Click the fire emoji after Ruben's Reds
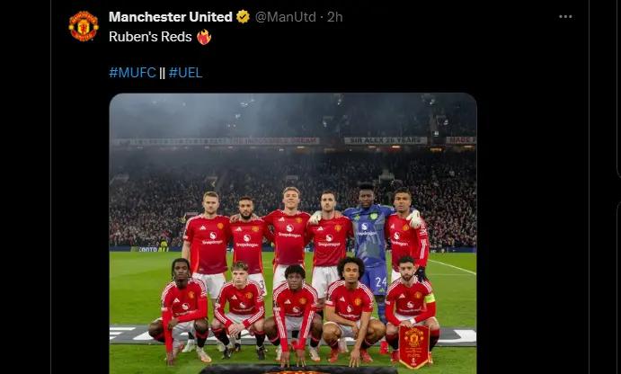The height and width of the screenshot is (374, 621). click(204, 37)
